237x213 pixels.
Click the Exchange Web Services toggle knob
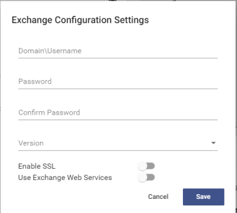pyautogui.click(x=142, y=178)
